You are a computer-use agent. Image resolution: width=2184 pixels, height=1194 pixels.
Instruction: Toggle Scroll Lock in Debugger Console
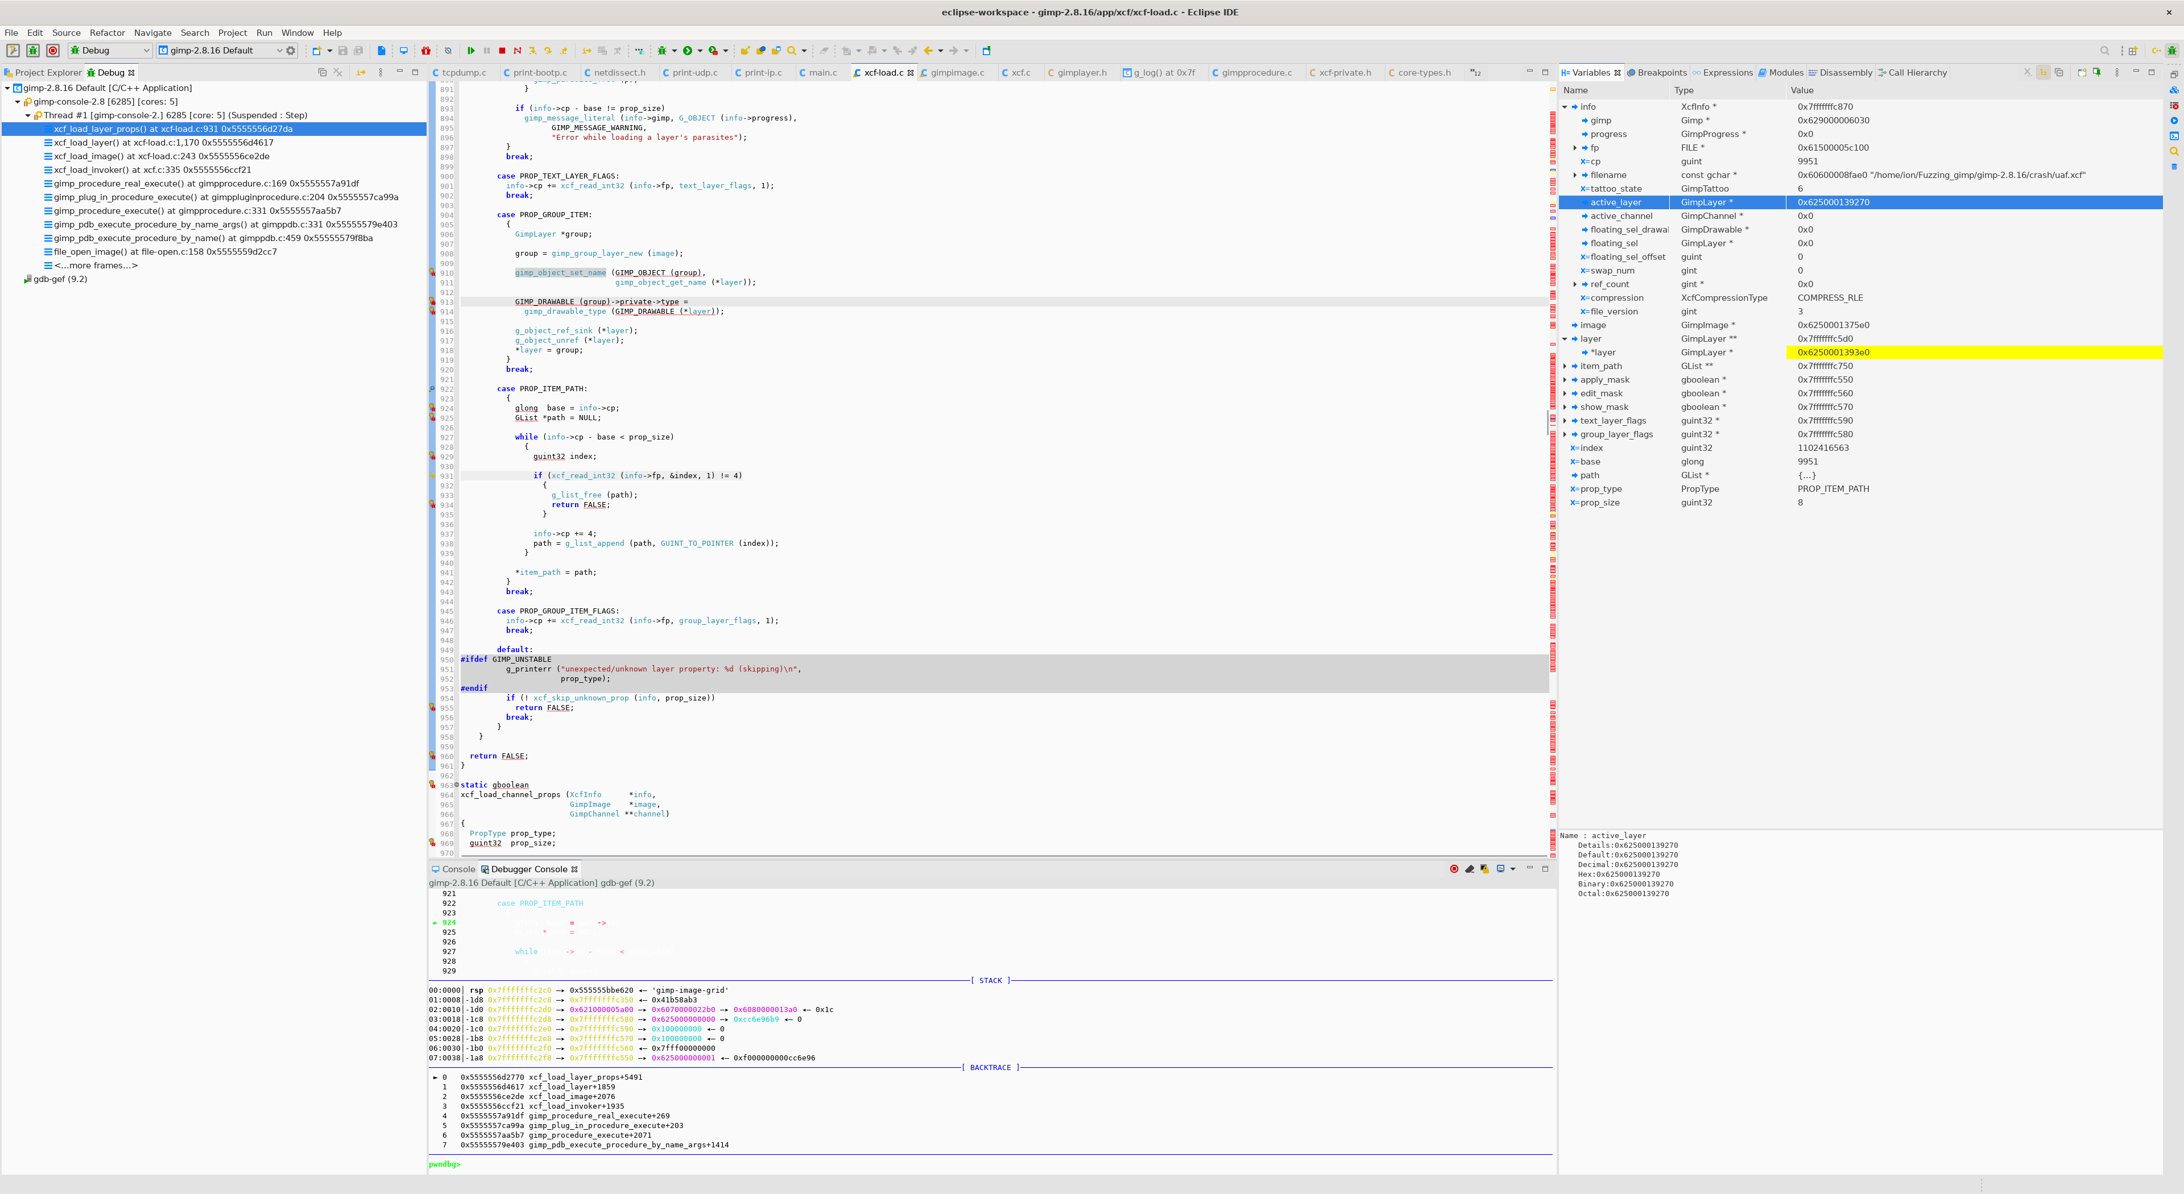[1484, 869]
